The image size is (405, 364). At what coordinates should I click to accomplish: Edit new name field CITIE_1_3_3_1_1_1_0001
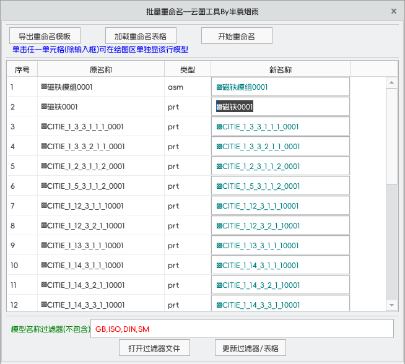click(x=281, y=126)
